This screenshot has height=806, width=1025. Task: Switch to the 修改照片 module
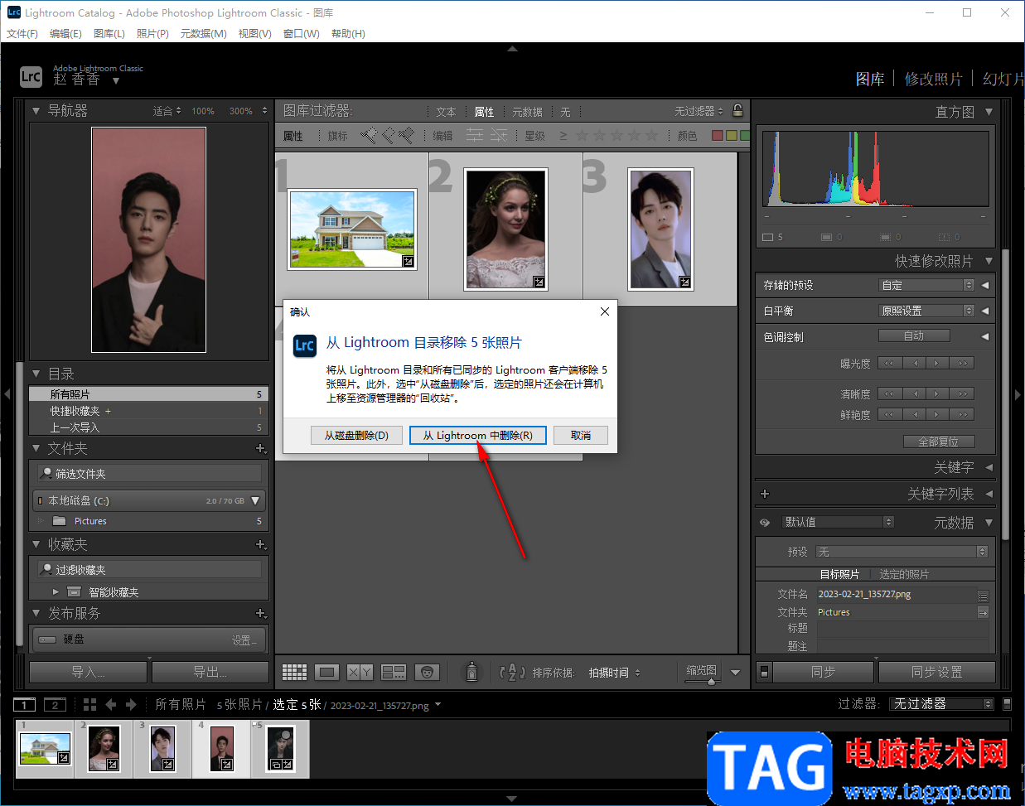click(934, 79)
